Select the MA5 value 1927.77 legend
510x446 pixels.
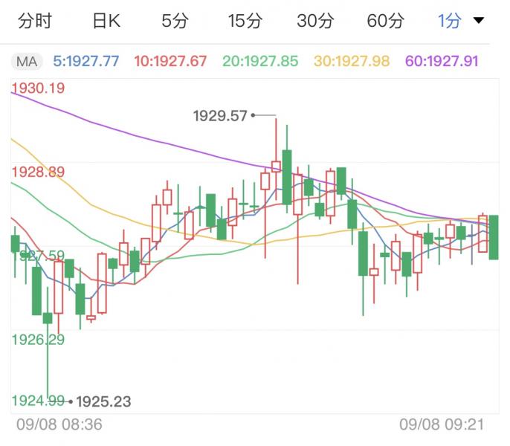coord(88,61)
